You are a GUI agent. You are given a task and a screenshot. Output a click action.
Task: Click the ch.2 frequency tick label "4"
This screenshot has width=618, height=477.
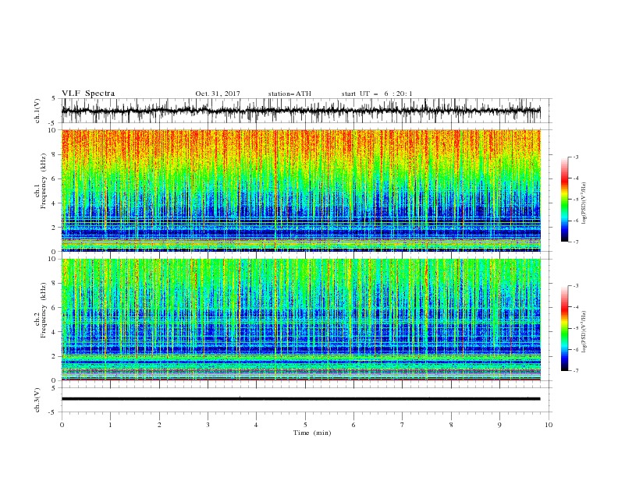click(x=55, y=332)
